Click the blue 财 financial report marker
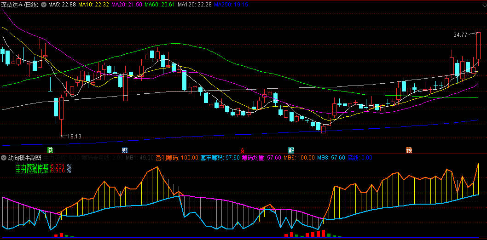The width and height of the screenshot is (487, 240). click(x=125, y=150)
